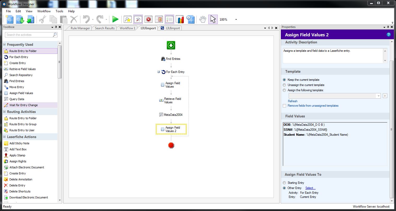The width and height of the screenshot is (396, 211).
Task: Select the pointer arrow tool
Action: point(213,19)
